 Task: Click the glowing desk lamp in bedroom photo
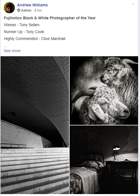[116, 153]
